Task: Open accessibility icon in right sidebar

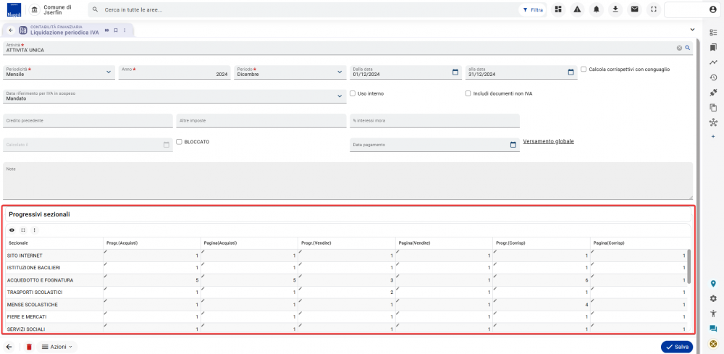Action: click(713, 313)
